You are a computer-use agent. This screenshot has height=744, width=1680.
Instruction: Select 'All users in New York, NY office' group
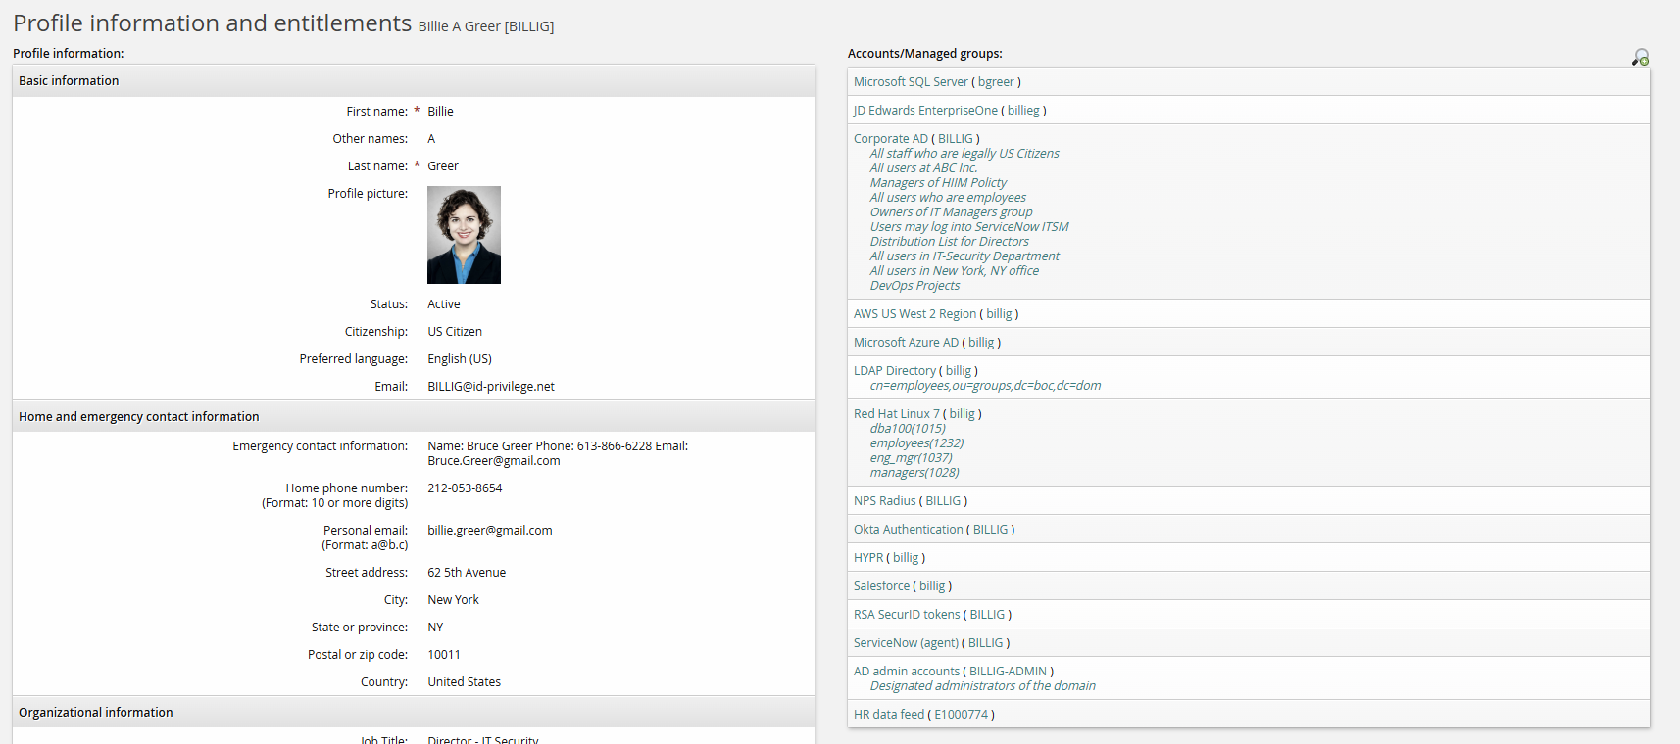[955, 271]
